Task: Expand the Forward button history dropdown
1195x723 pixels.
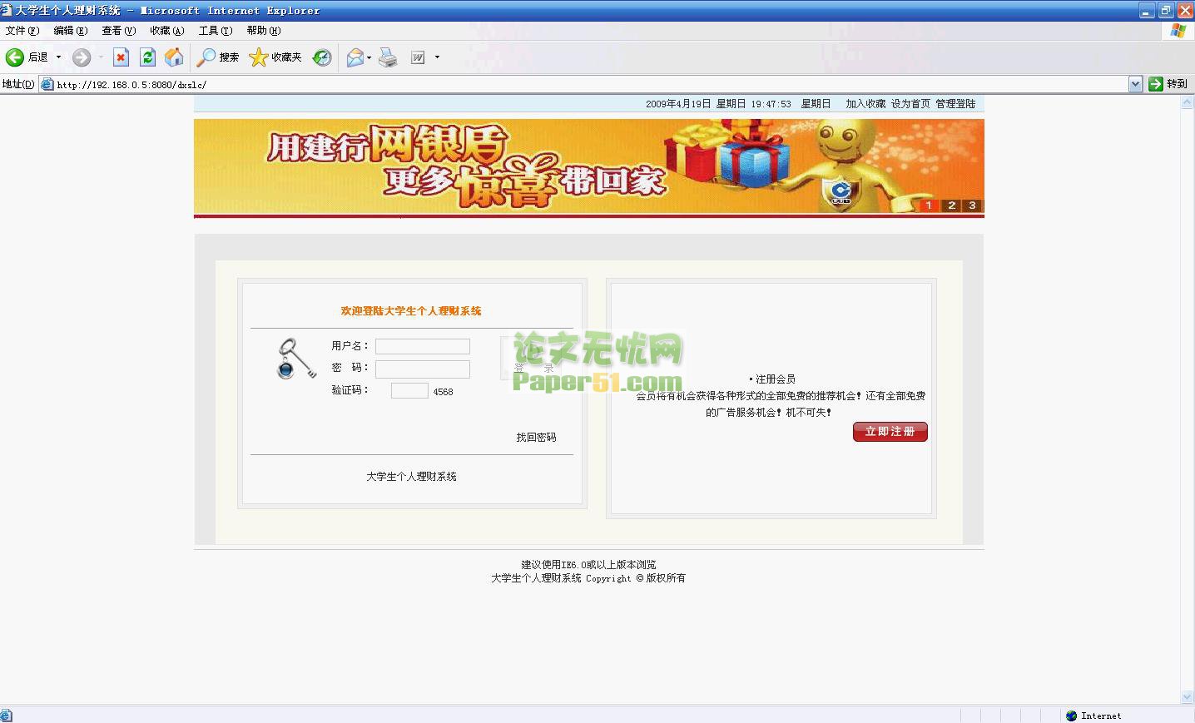Action: (101, 57)
